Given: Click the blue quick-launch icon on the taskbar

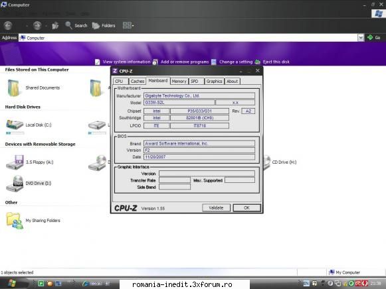Looking at the screenshot, I should pyautogui.click(x=58, y=283).
